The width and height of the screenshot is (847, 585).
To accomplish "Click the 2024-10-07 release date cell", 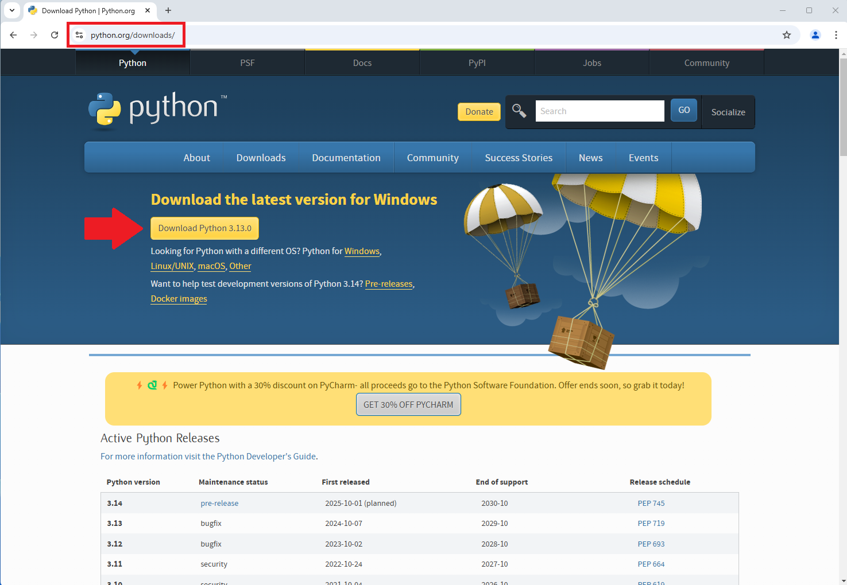I will click(x=343, y=523).
